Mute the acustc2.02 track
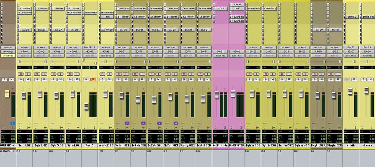375x167 pixels. click(x=109, y=79)
